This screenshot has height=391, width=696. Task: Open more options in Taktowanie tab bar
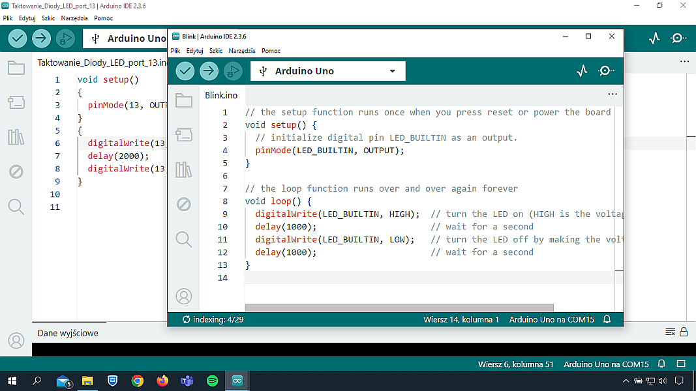[x=685, y=62]
